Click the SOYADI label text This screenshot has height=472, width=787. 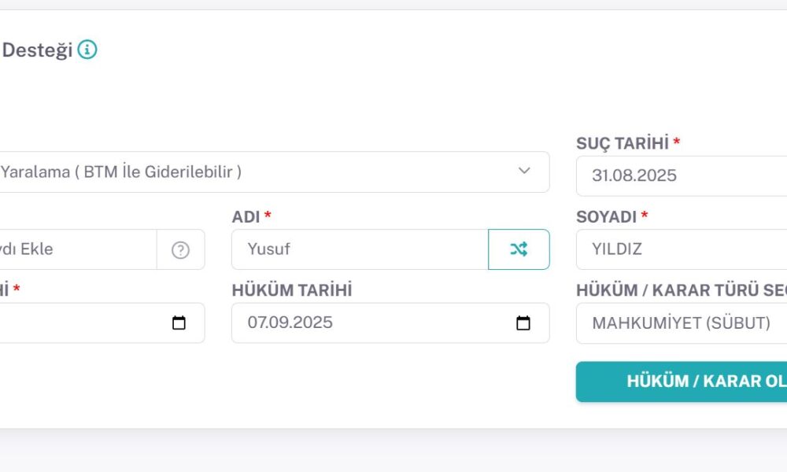(x=607, y=216)
